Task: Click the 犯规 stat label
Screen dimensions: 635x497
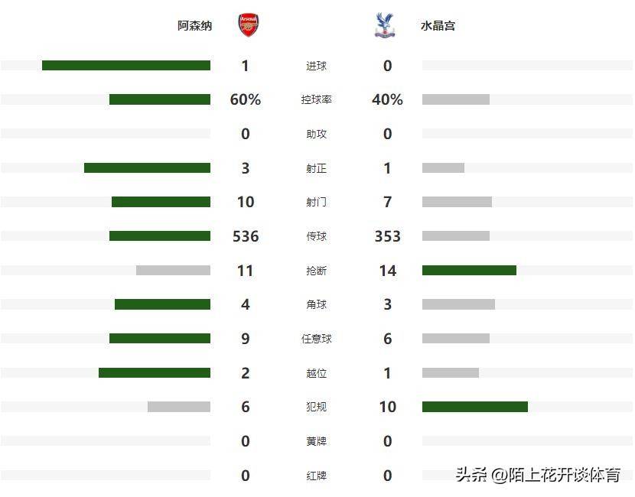Action: pos(316,407)
